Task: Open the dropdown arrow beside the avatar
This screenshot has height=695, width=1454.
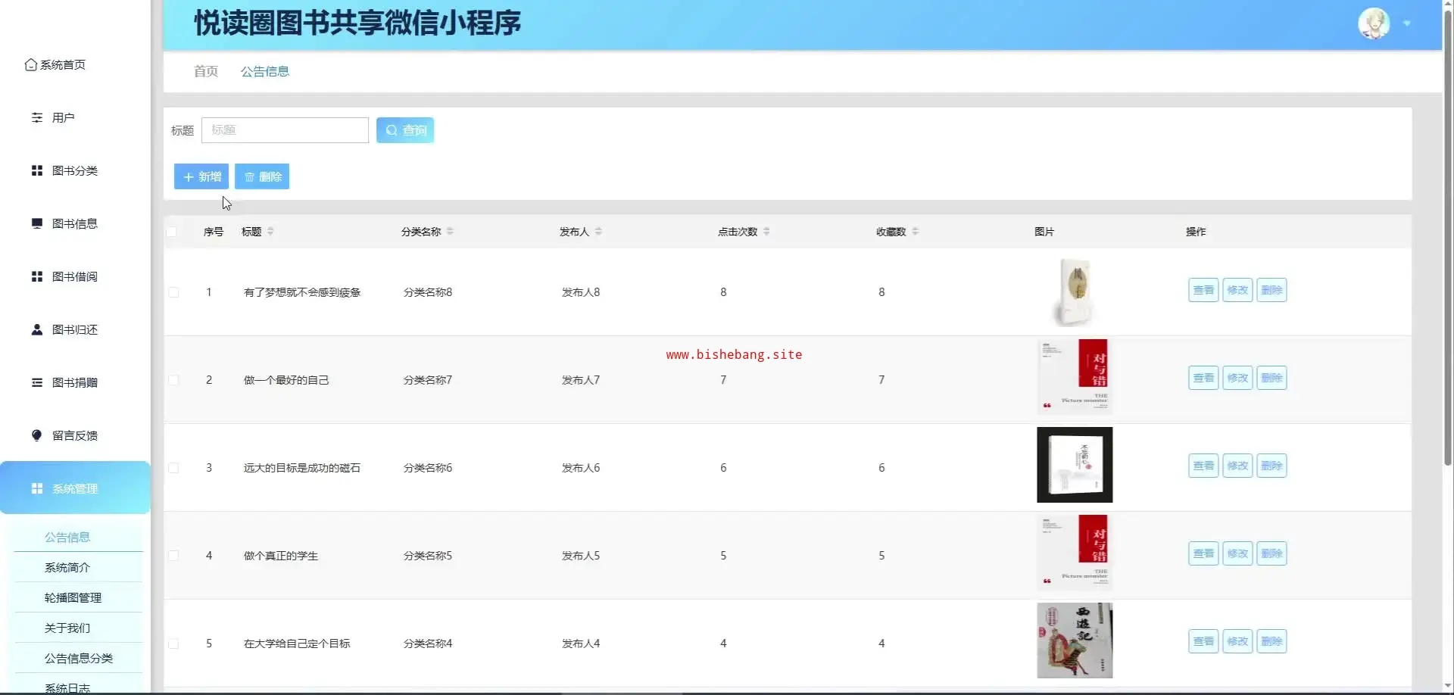Action: 1407,23
